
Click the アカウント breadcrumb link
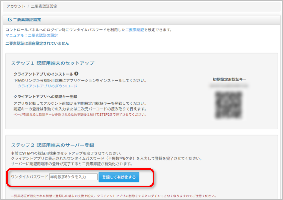pyautogui.click(x=16, y=6)
